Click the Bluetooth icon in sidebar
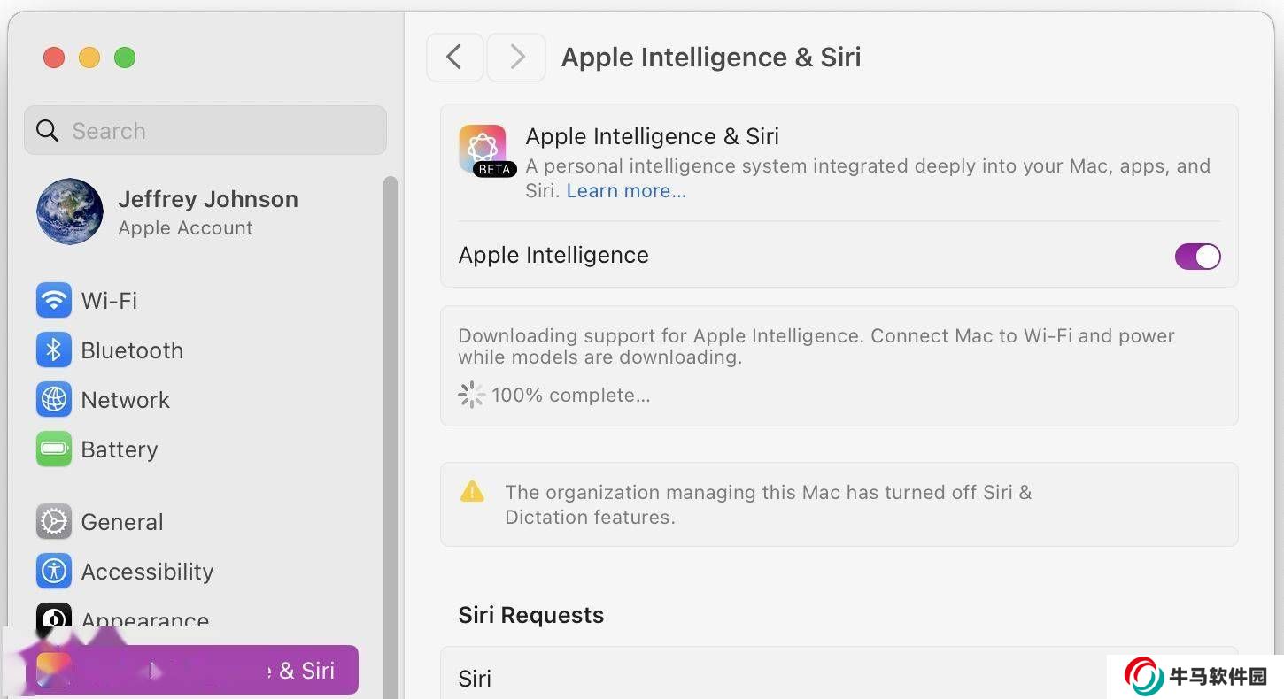This screenshot has width=1284, height=699. pos(53,350)
